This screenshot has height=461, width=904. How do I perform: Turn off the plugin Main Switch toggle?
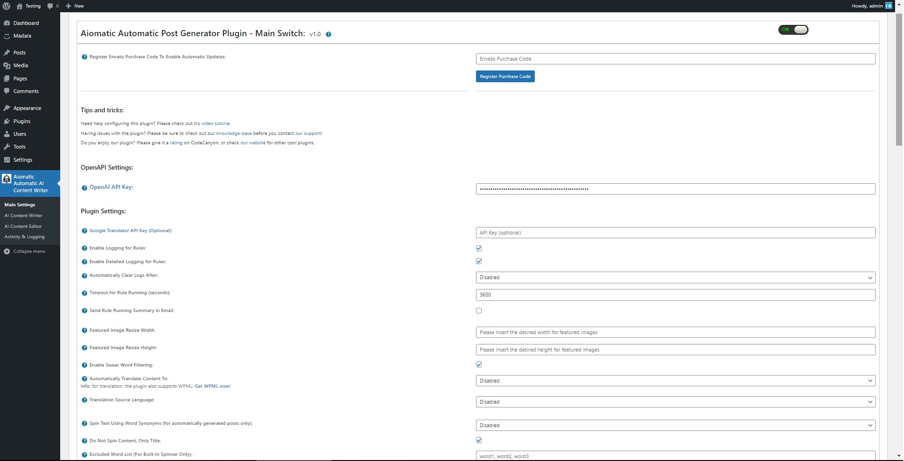point(793,30)
